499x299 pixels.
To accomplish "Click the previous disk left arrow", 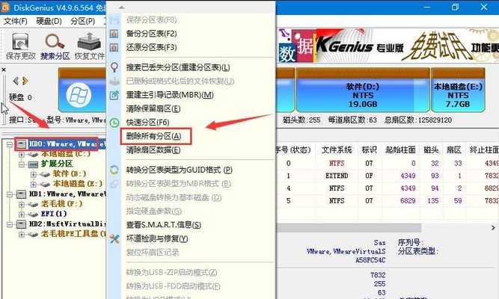I will click(x=16, y=81).
